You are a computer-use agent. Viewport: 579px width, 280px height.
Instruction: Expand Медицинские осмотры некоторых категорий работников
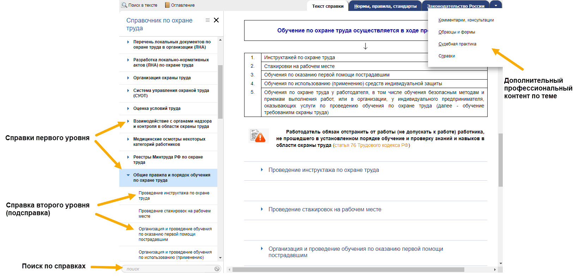coord(128,139)
